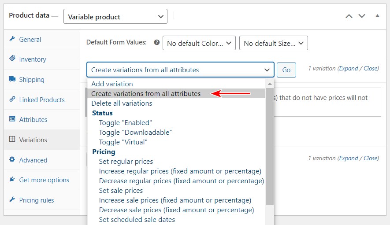Open the Inventory tab
The width and height of the screenshot is (390, 225).
[42, 59]
